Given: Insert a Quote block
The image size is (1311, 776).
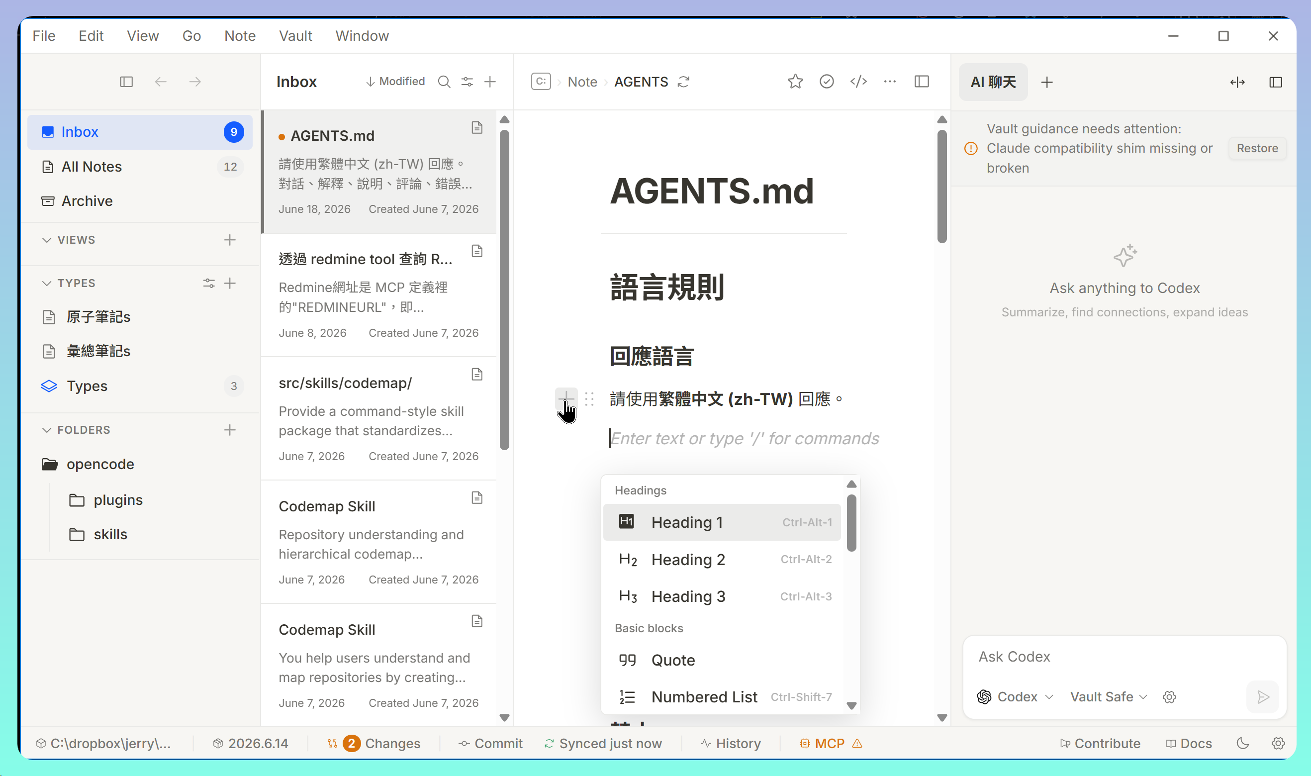Looking at the screenshot, I should 721,660.
